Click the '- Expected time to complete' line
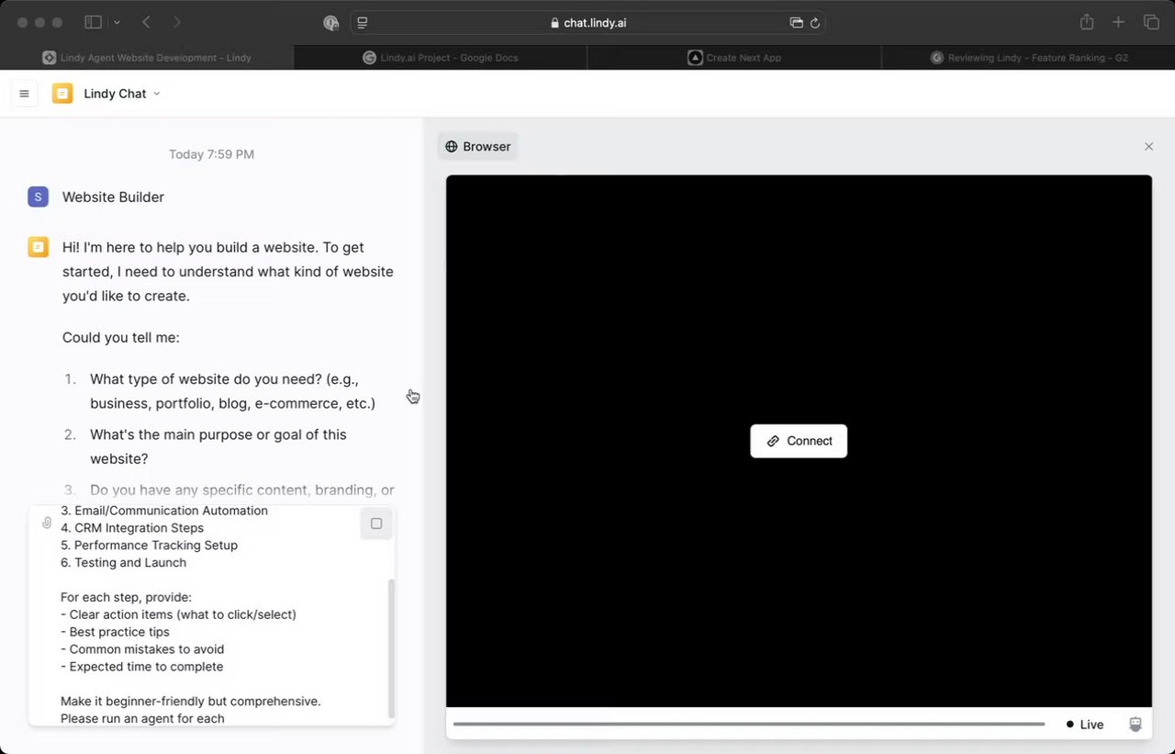 pyautogui.click(x=141, y=667)
